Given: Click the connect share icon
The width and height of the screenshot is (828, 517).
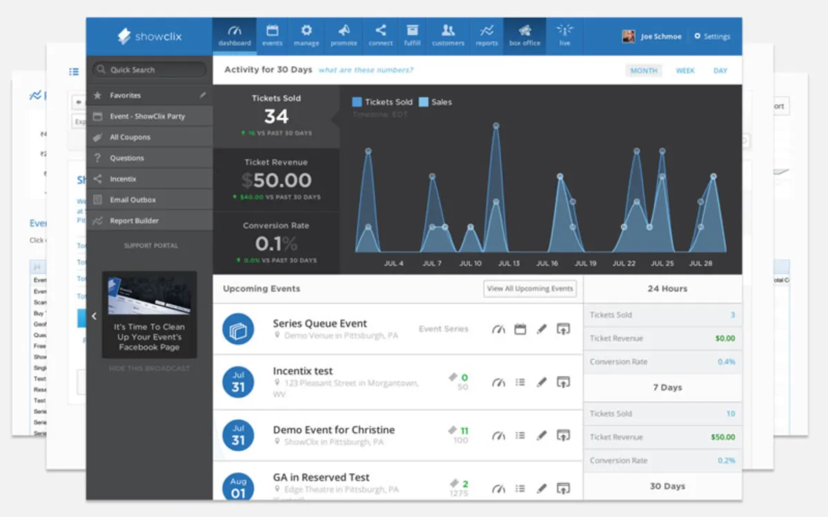Looking at the screenshot, I should (x=380, y=30).
